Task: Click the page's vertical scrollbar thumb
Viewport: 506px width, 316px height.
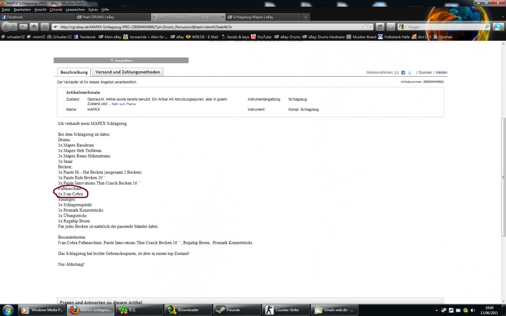Action: tap(503, 177)
